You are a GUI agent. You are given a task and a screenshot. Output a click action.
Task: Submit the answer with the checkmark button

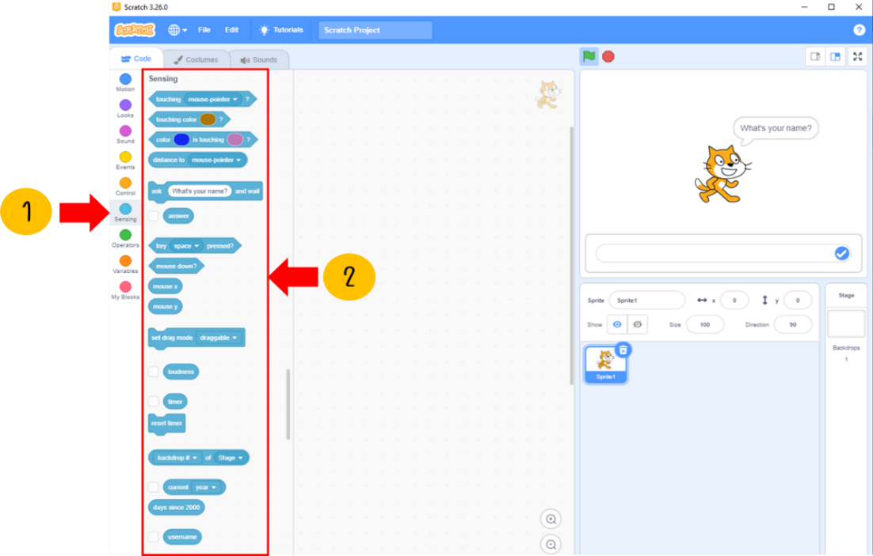pos(841,253)
